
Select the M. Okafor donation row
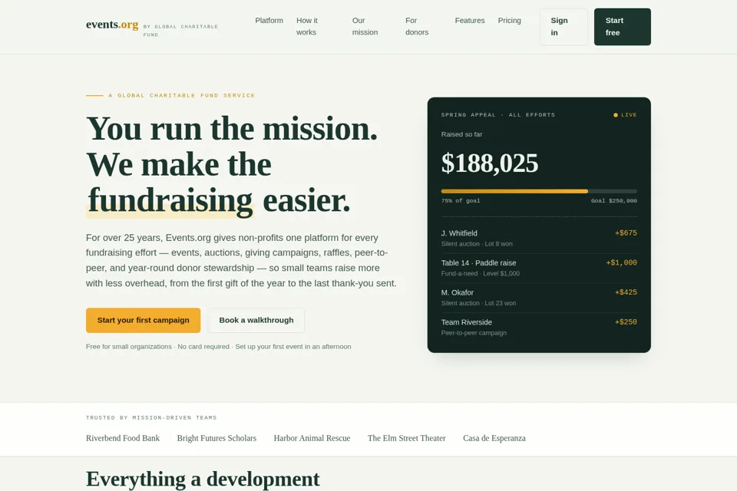click(539, 298)
